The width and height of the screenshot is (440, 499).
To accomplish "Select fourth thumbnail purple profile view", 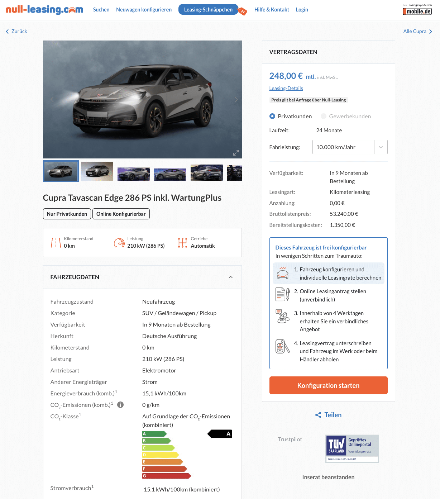I will point(170,174).
